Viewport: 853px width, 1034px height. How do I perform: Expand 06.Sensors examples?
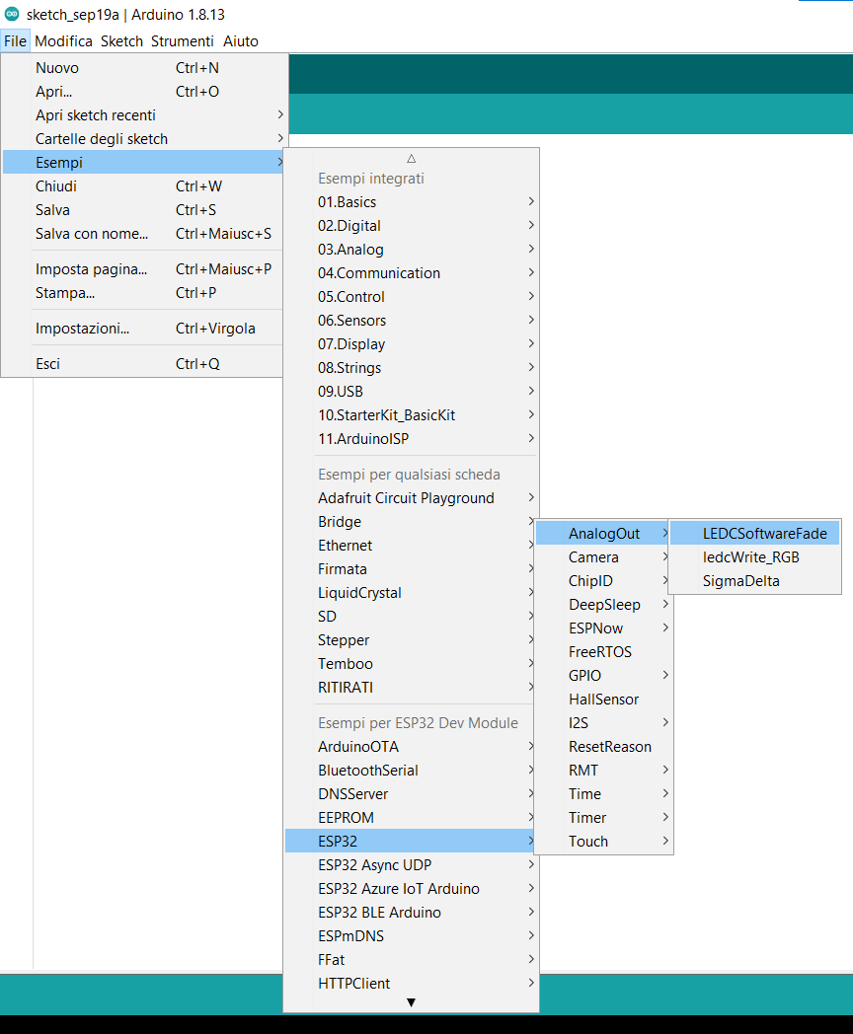coord(411,321)
